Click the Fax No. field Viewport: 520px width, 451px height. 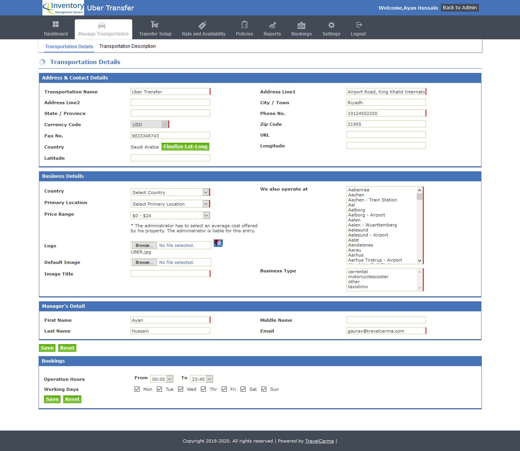(x=170, y=135)
